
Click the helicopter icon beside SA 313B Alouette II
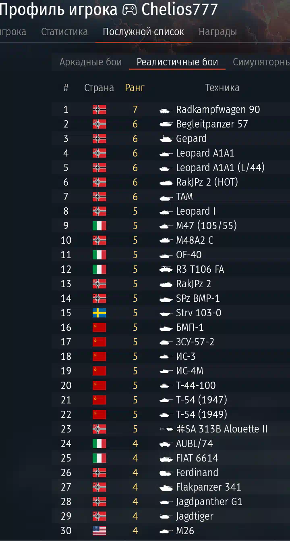tap(166, 429)
